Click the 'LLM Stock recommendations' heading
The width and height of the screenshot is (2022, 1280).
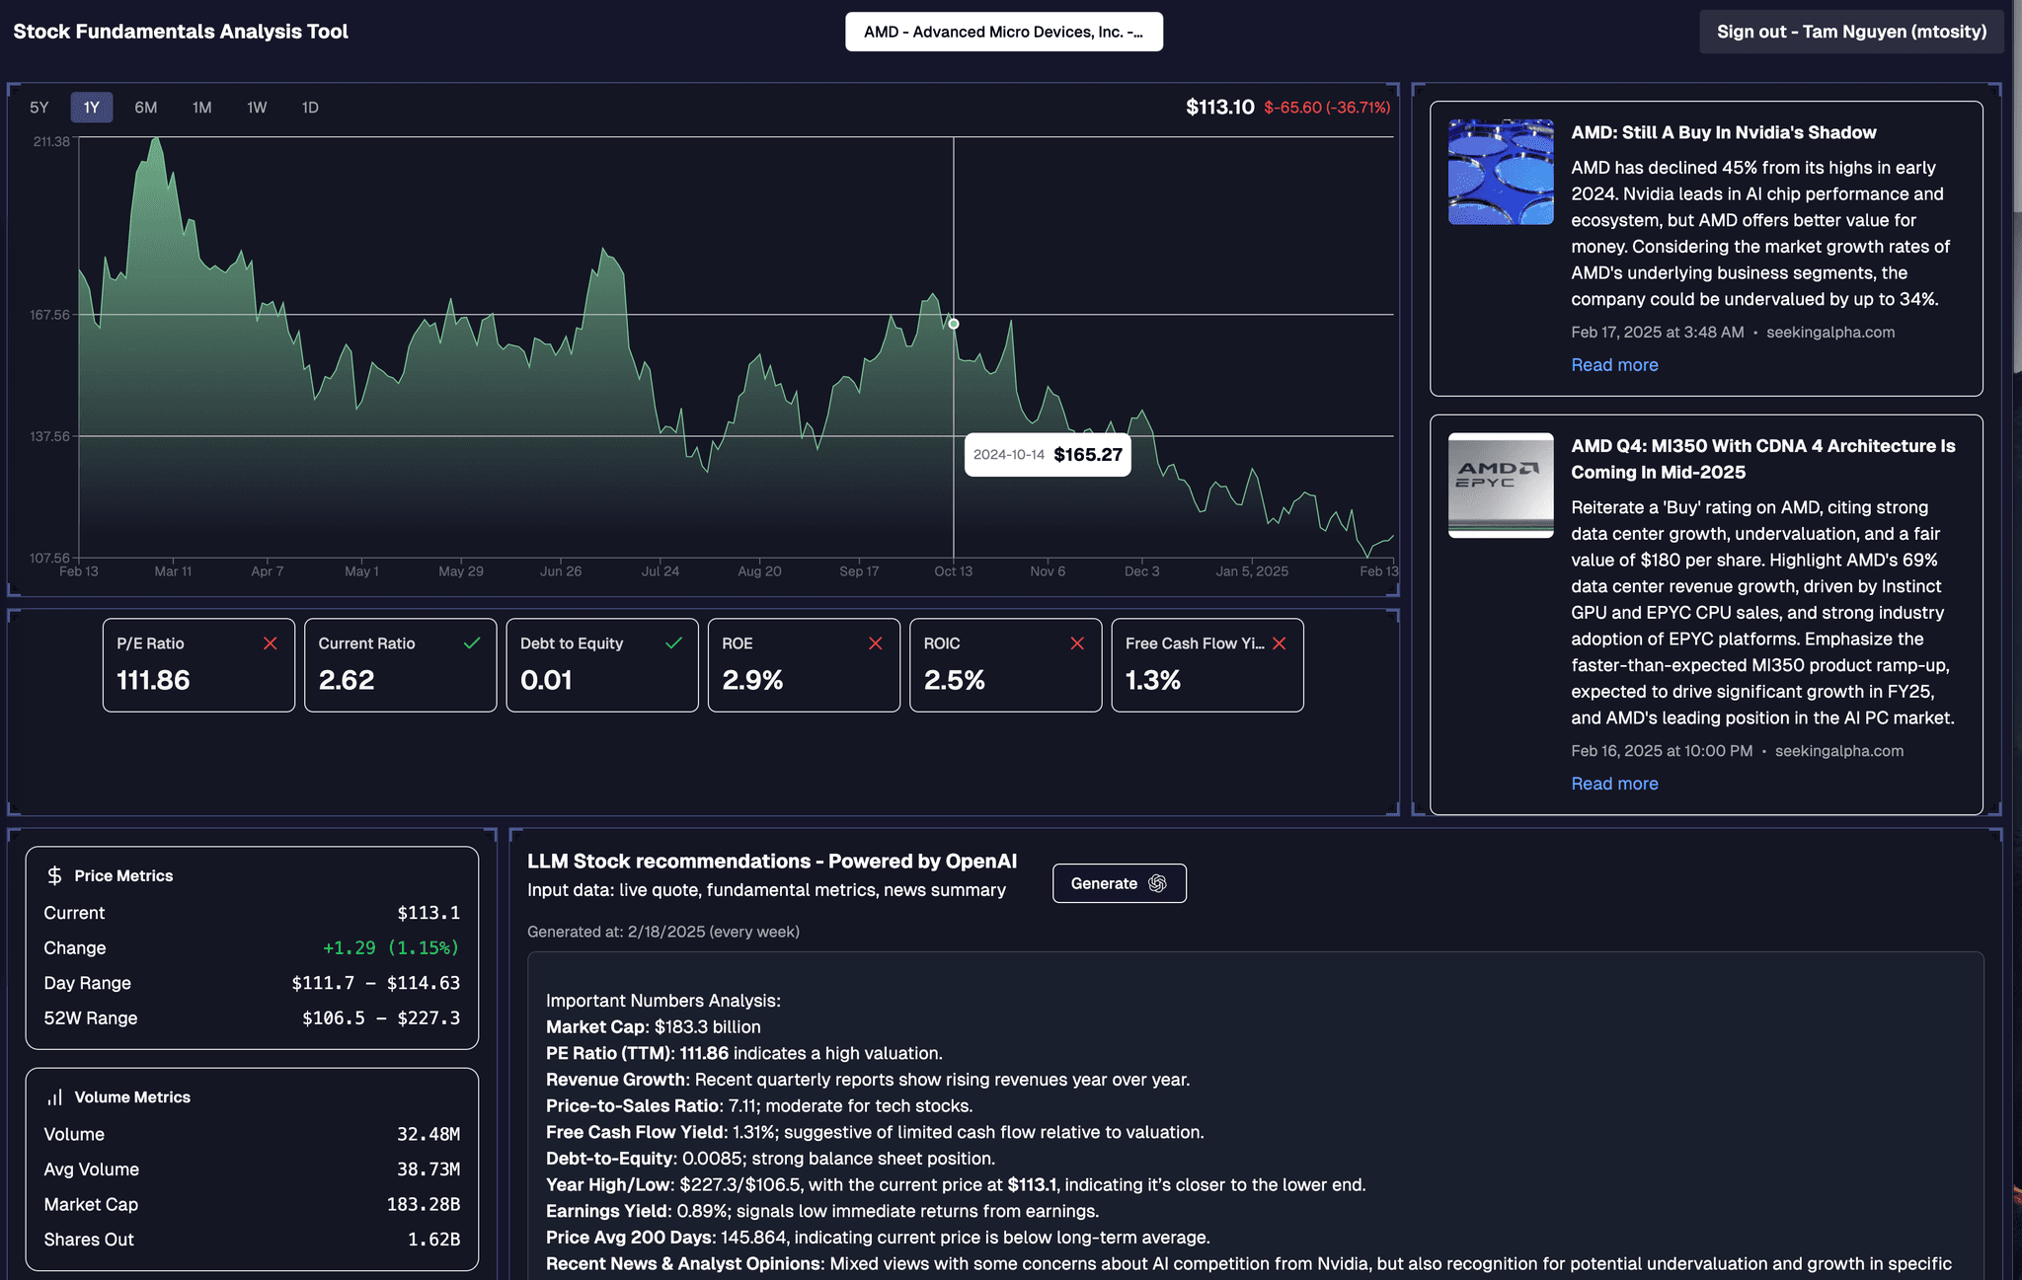click(772, 862)
